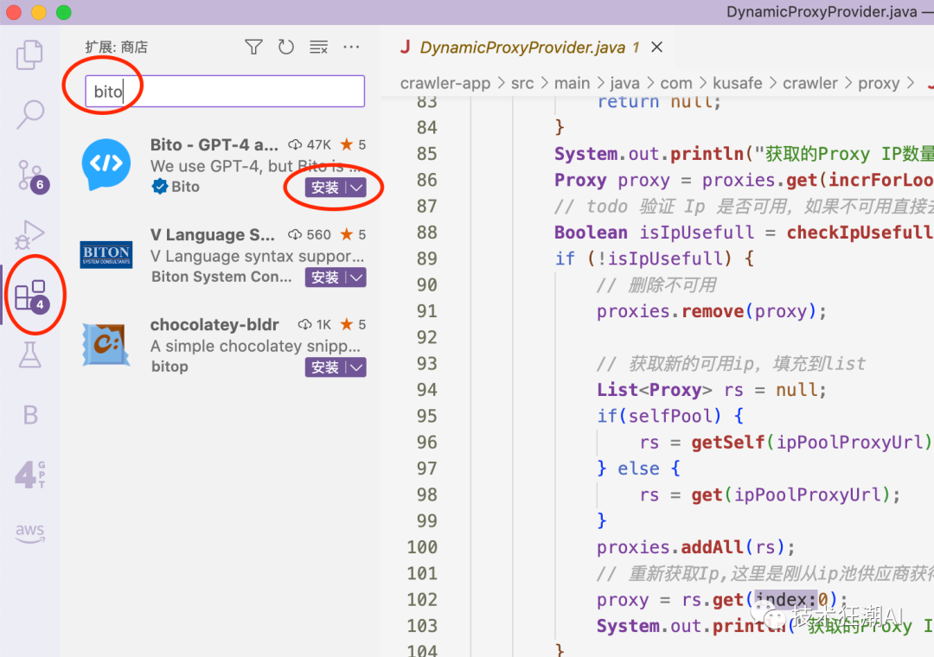Click the rs = getSelf(ipPoolProxyUrl) line
Image resolution: width=934 pixels, height=657 pixels.
pos(786,443)
